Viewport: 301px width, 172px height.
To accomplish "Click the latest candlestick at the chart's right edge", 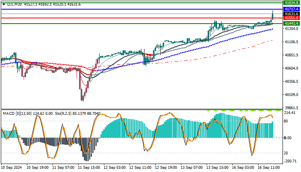I will 273,15.
